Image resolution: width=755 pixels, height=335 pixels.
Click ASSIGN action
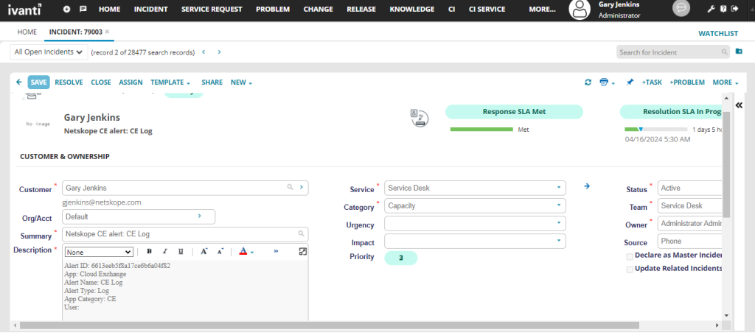(131, 82)
